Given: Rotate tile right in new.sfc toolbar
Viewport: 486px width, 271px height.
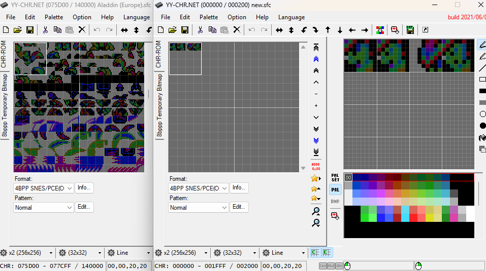Looking at the screenshot, I should point(316,30).
